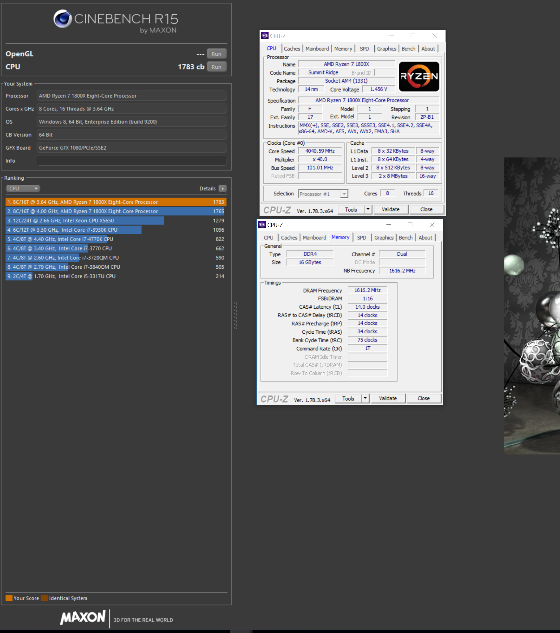
Task: Click Validate in the top CPU-Z window
Action: (x=390, y=209)
